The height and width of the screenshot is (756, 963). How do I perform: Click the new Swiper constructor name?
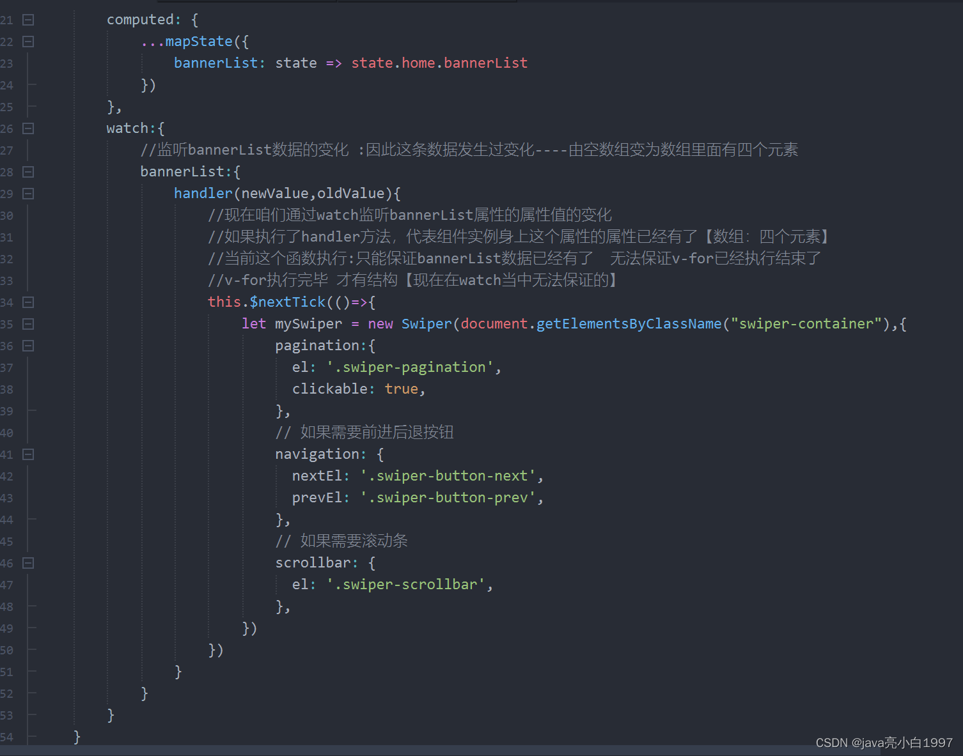coord(427,324)
